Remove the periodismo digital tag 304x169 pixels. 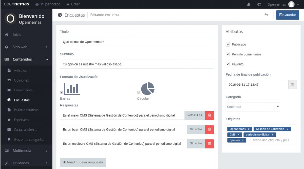tap(273, 135)
